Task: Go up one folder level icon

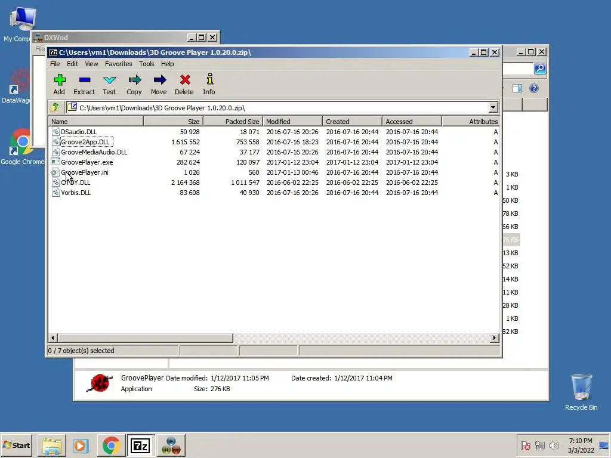Action: tap(54, 107)
